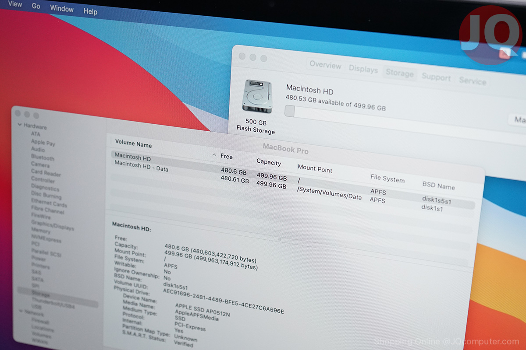Select Locations under Network
Viewport: 526px width, 350px height.
[43, 329]
